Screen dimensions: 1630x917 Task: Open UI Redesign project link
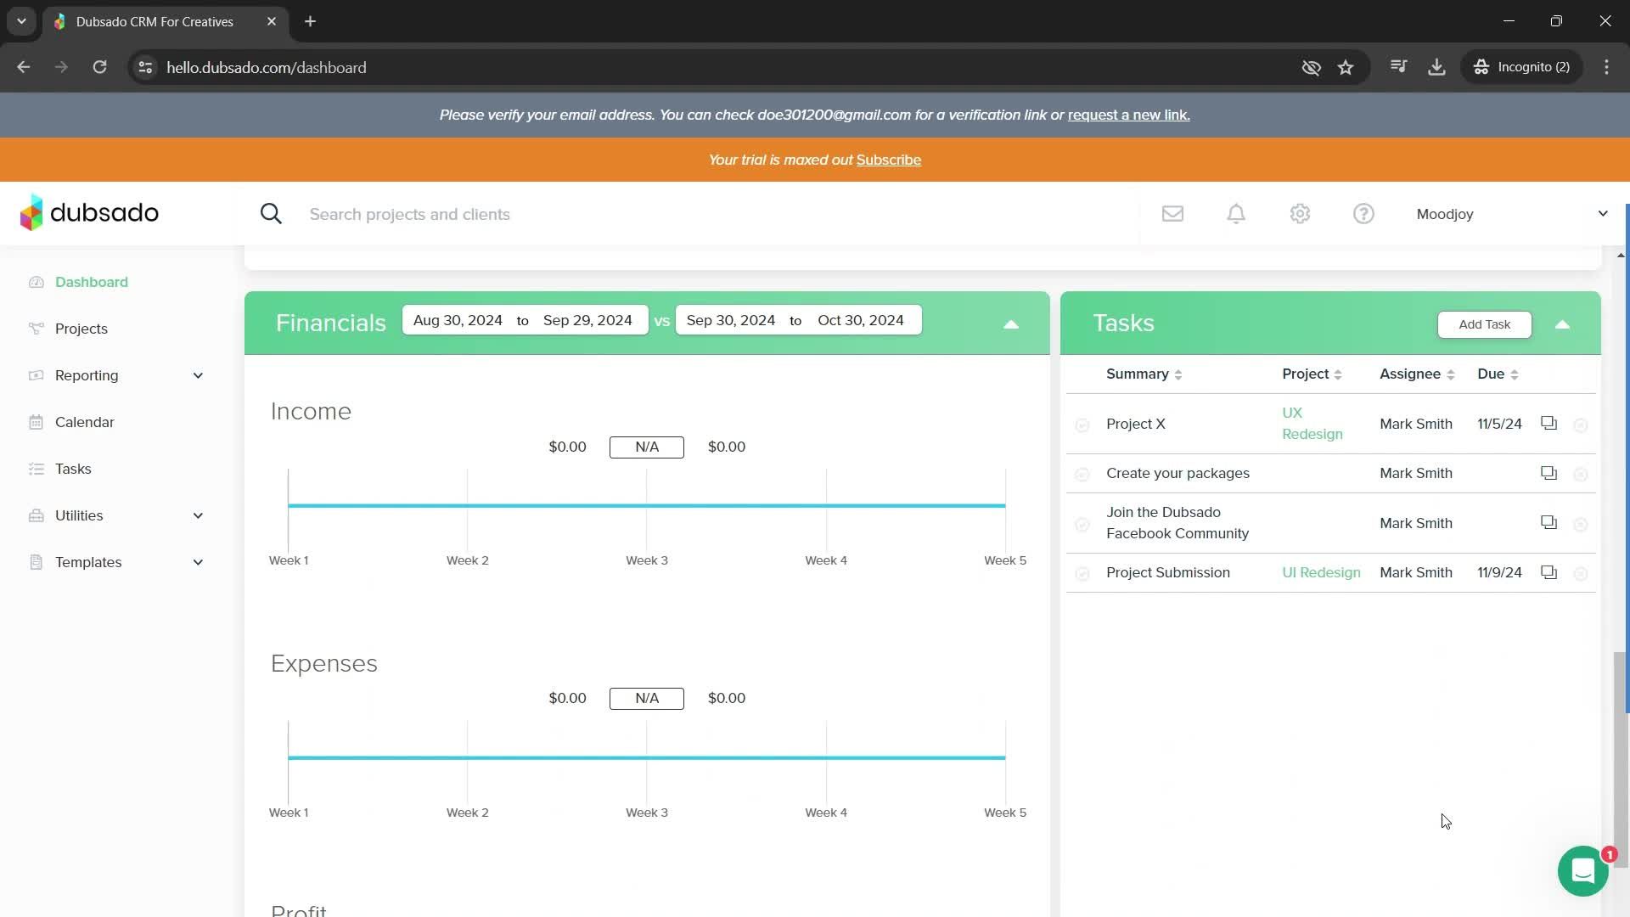click(1321, 572)
